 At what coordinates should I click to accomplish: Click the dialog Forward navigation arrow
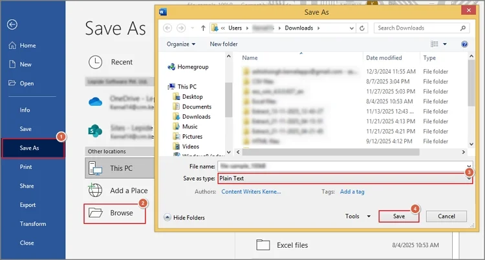coord(181,28)
